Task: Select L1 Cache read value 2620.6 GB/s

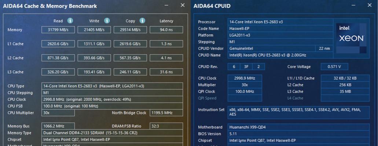Action: point(58,44)
